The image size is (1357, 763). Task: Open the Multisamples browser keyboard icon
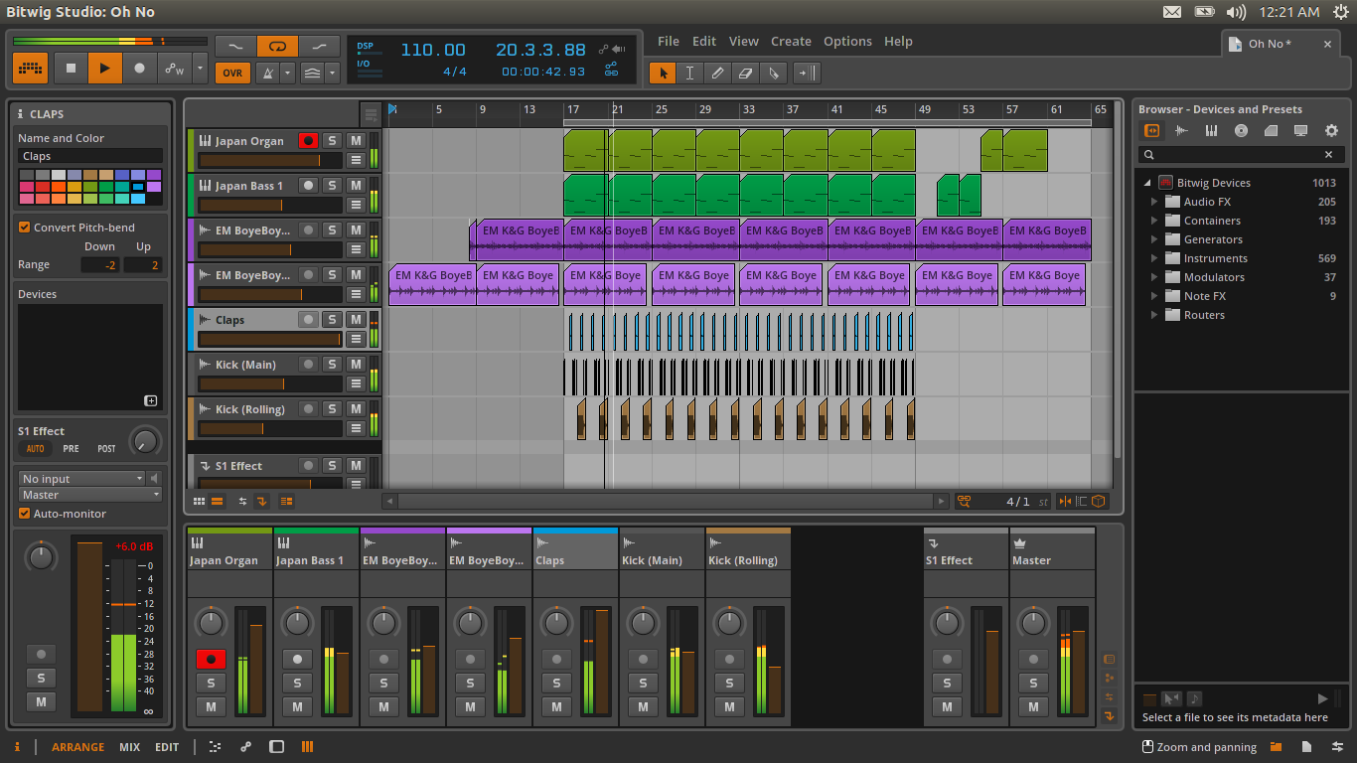[x=1211, y=131]
